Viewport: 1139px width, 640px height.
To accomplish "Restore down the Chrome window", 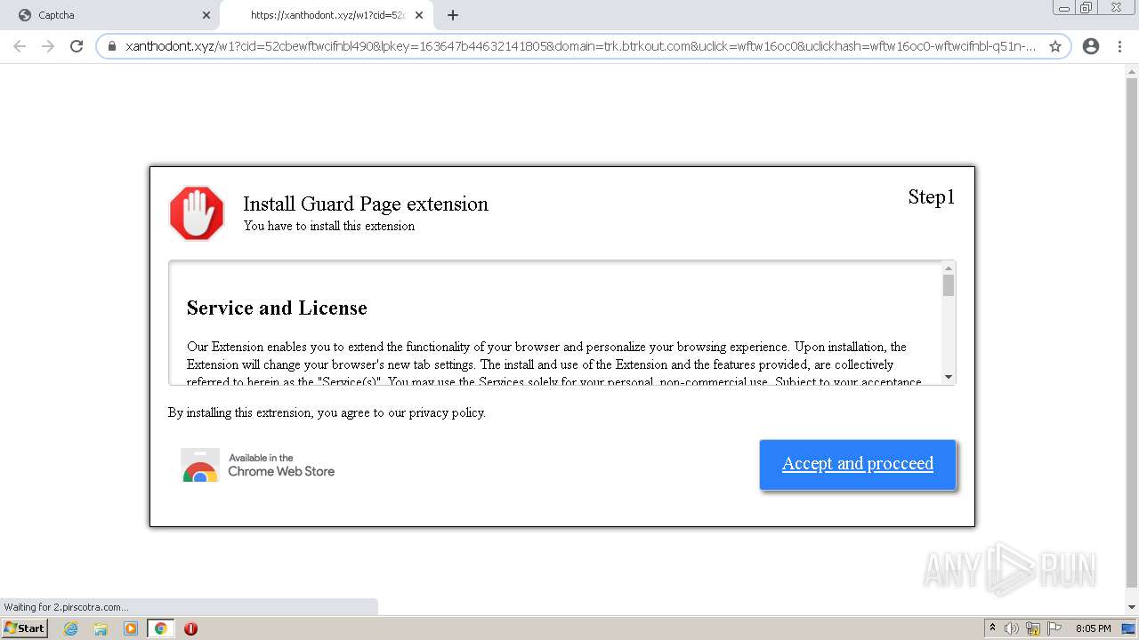I will (1087, 8).
